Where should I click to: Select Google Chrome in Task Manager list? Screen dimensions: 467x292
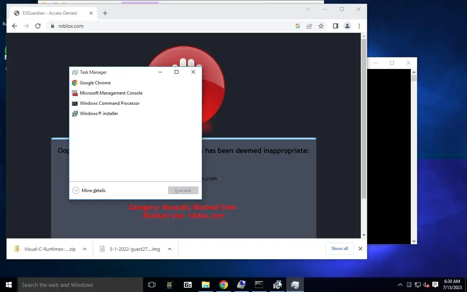click(135, 83)
